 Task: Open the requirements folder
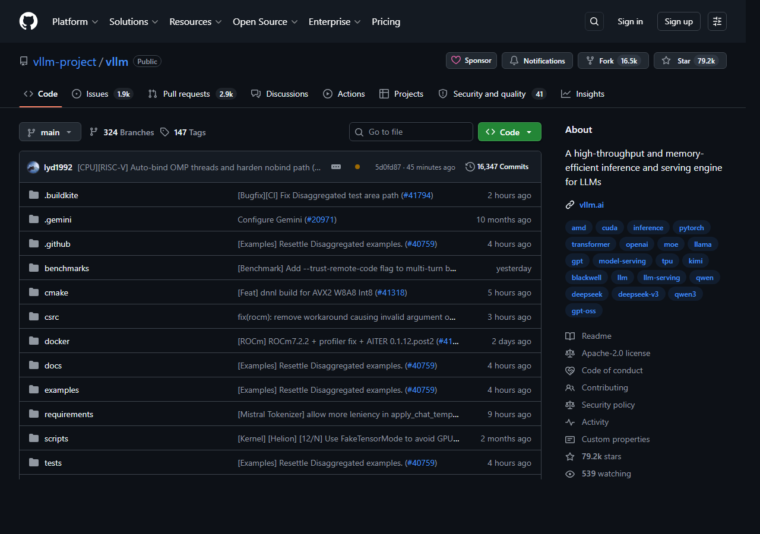pyautogui.click(x=69, y=414)
